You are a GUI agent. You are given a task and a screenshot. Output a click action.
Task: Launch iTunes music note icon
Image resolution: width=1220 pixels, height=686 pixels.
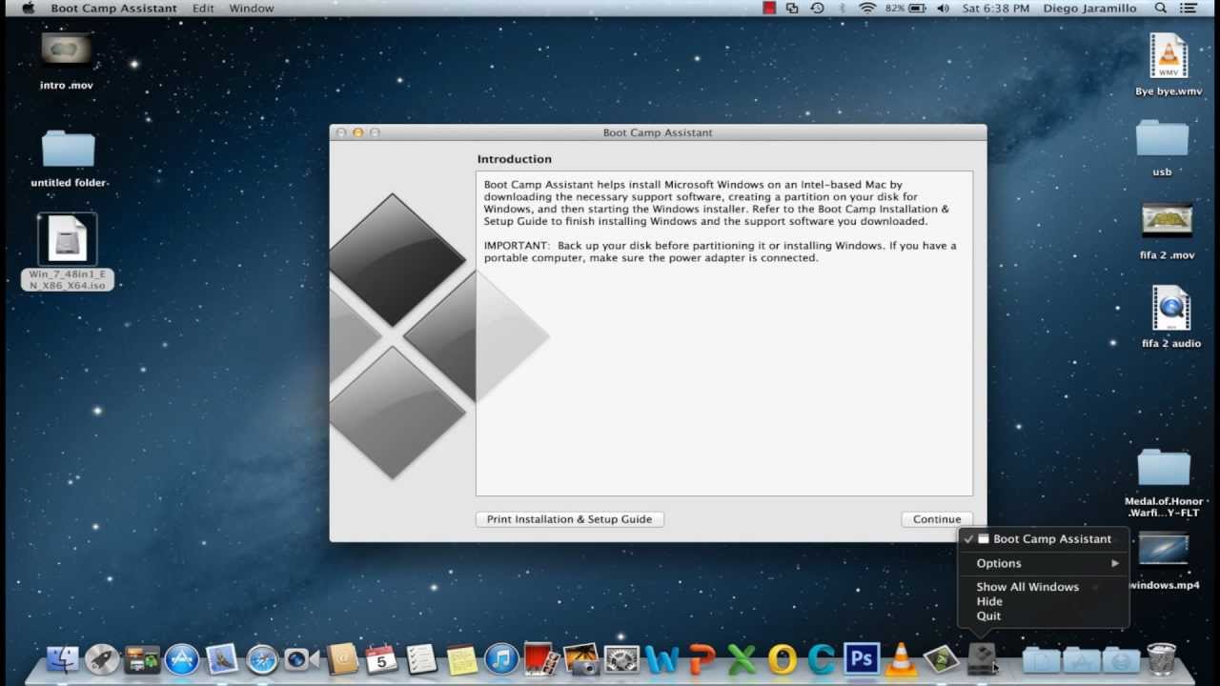click(501, 659)
